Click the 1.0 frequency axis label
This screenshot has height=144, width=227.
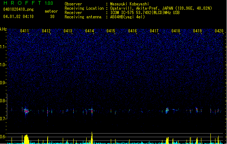coord(3,65)
